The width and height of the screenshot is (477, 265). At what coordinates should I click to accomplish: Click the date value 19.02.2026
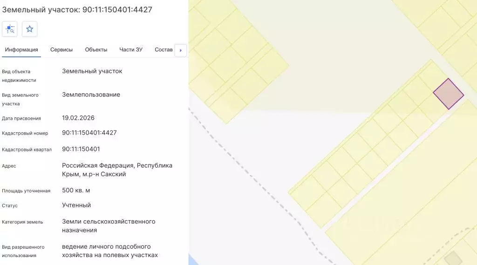78,118
